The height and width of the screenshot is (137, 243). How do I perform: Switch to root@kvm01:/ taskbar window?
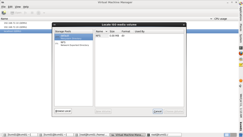[x=164, y=135]
